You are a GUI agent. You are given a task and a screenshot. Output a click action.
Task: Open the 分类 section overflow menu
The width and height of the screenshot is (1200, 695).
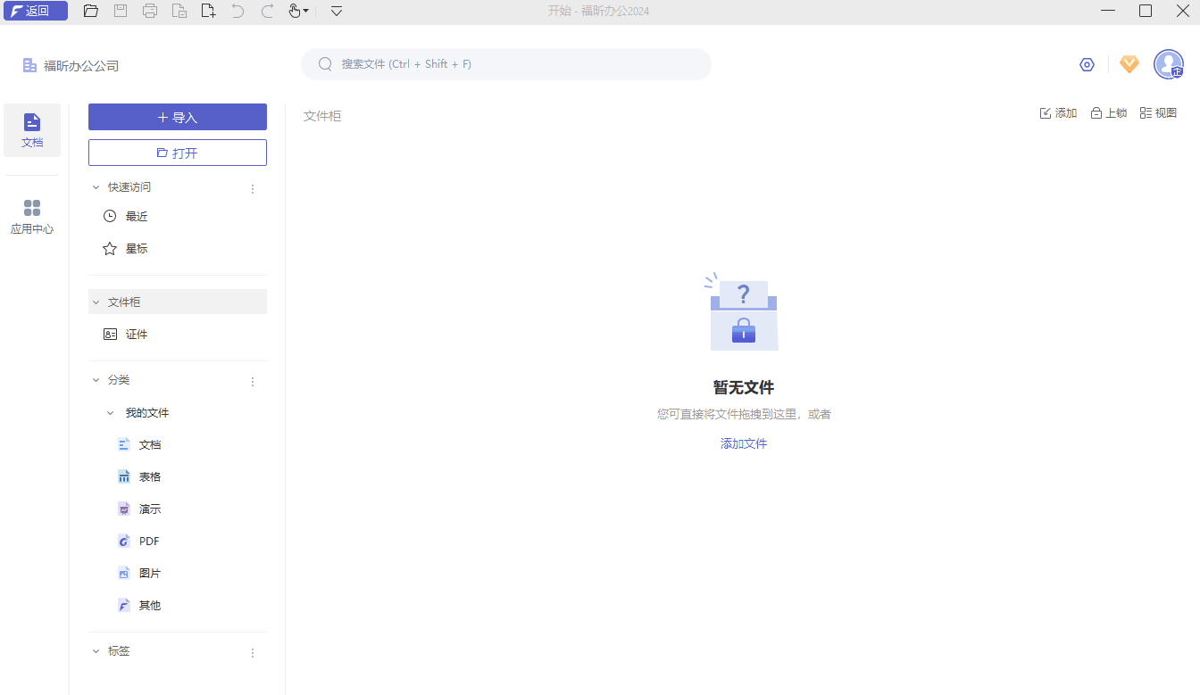[x=253, y=381]
